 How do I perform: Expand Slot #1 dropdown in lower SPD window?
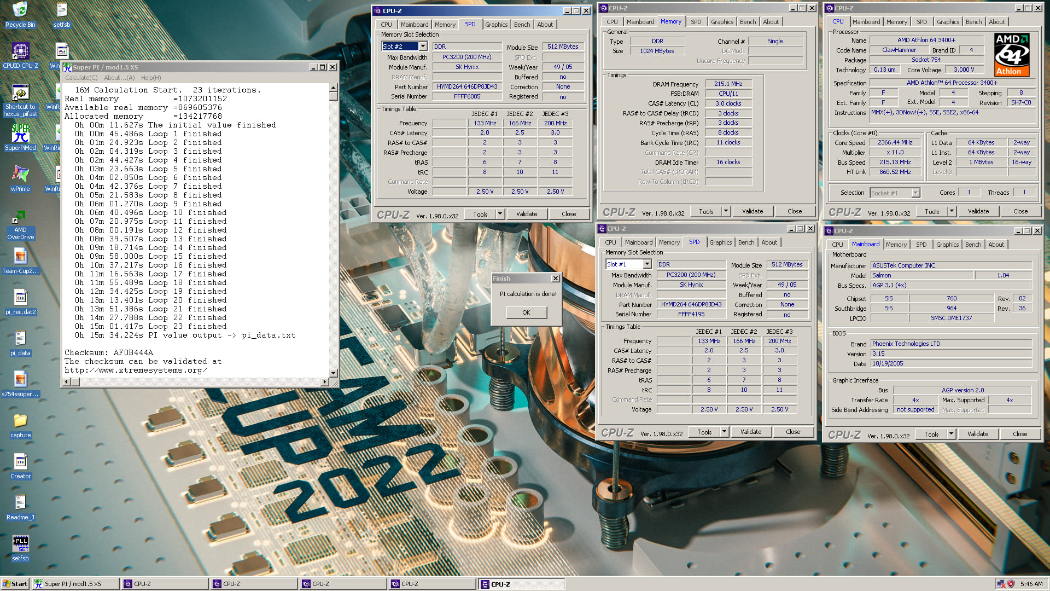click(x=647, y=264)
